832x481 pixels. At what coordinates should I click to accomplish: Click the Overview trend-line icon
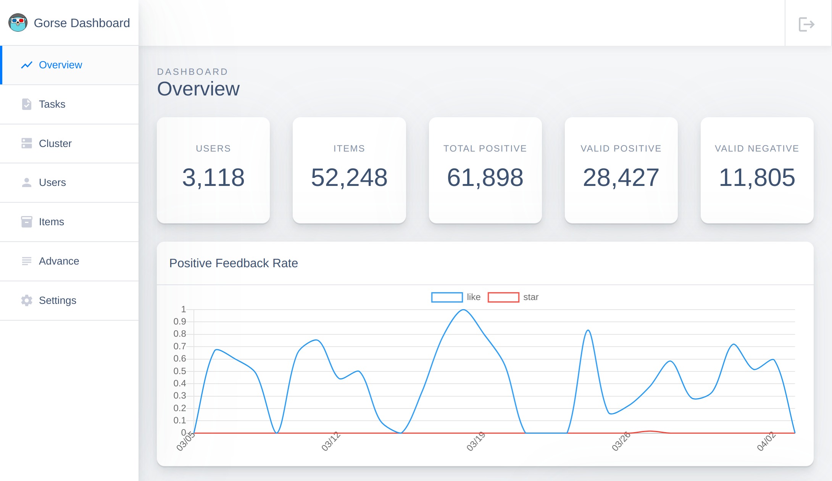point(26,65)
